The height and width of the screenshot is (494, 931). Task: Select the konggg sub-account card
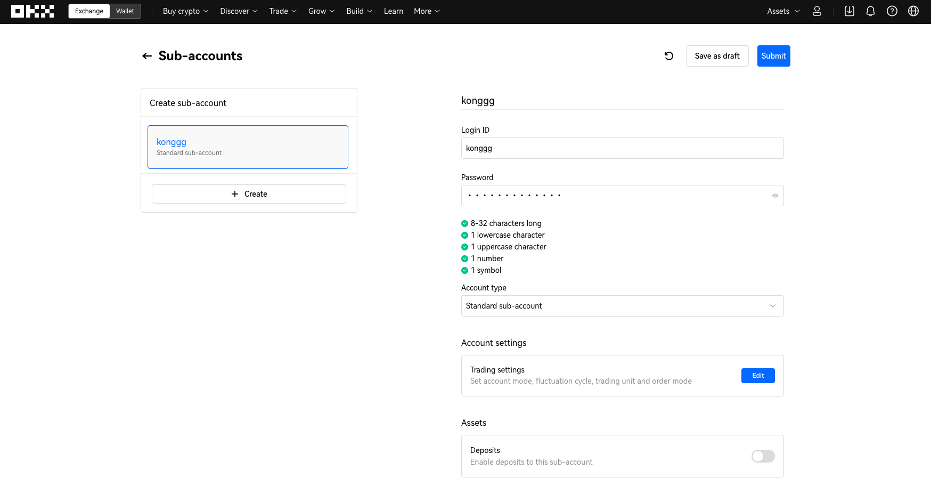248,147
